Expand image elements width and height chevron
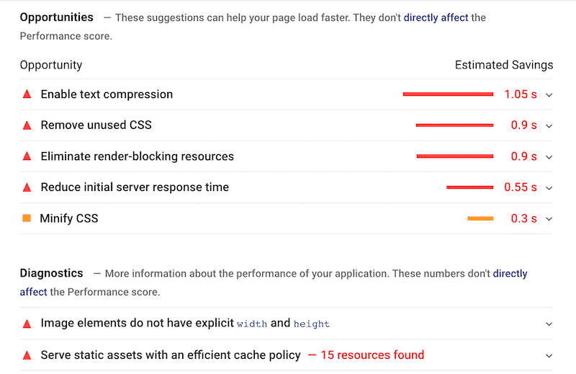The image size is (576, 374). (549, 324)
